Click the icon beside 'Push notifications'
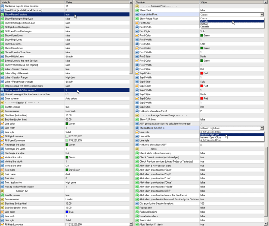This screenshot has width=269, height=226. click(x=137, y=212)
